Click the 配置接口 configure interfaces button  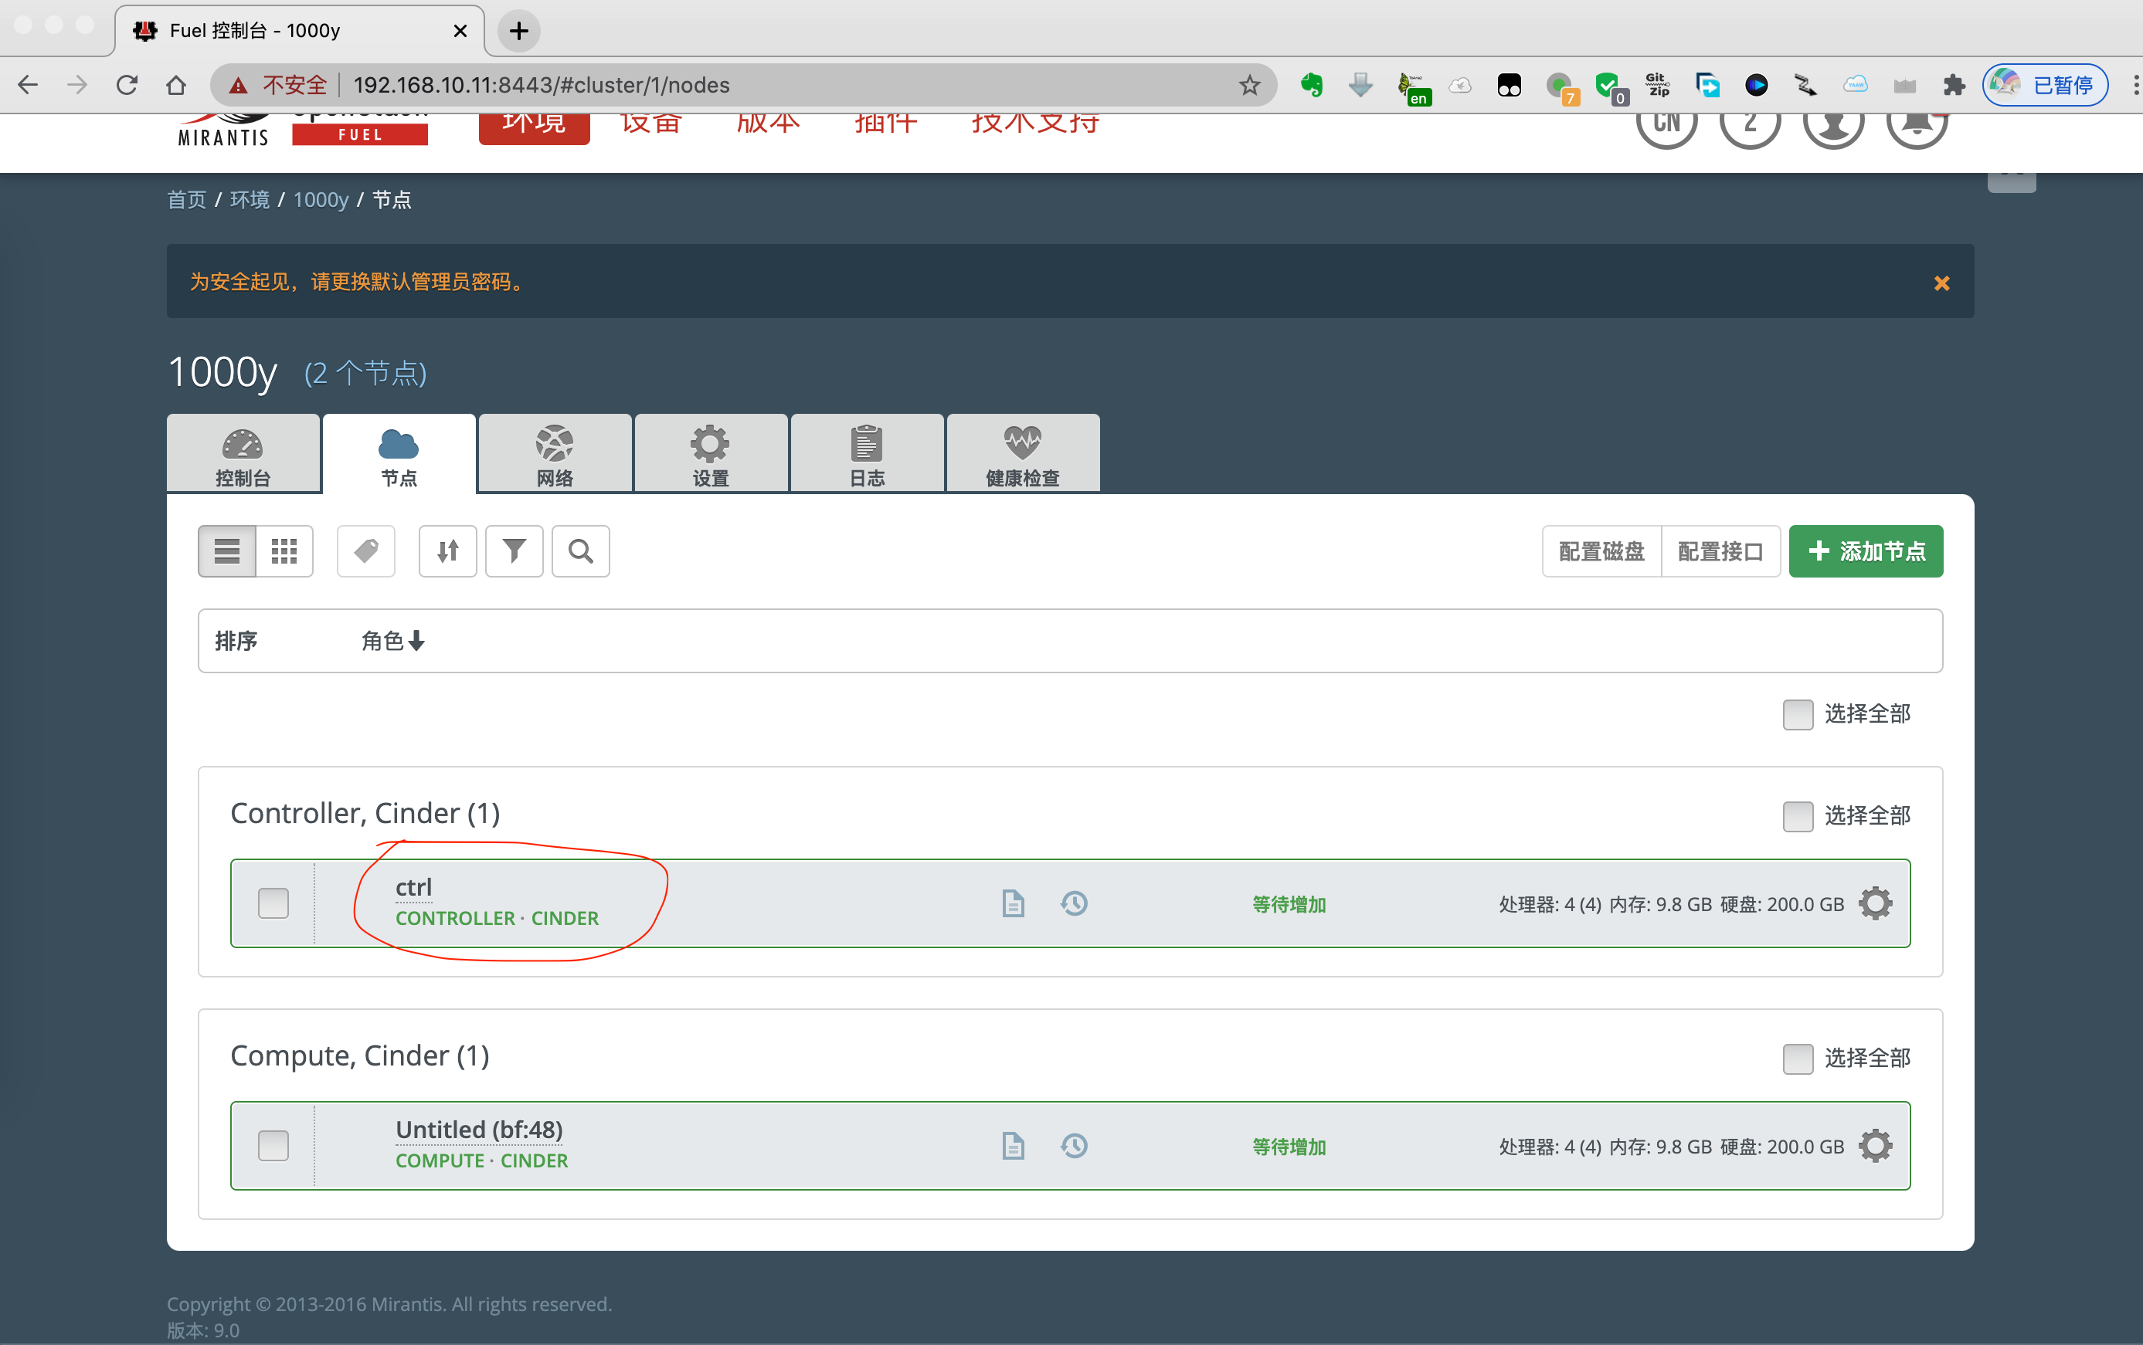click(1720, 551)
